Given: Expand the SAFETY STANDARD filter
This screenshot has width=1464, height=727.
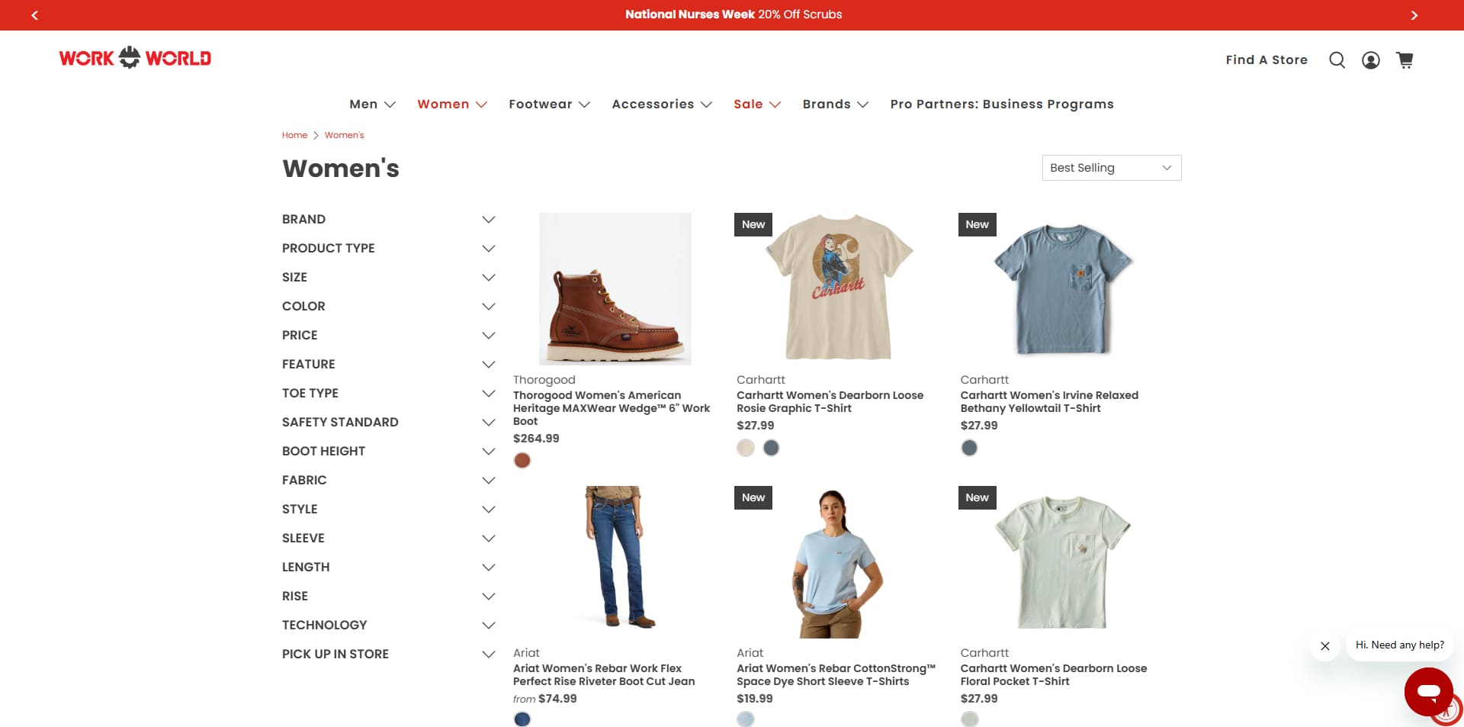Looking at the screenshot, I should pos(389,423).
